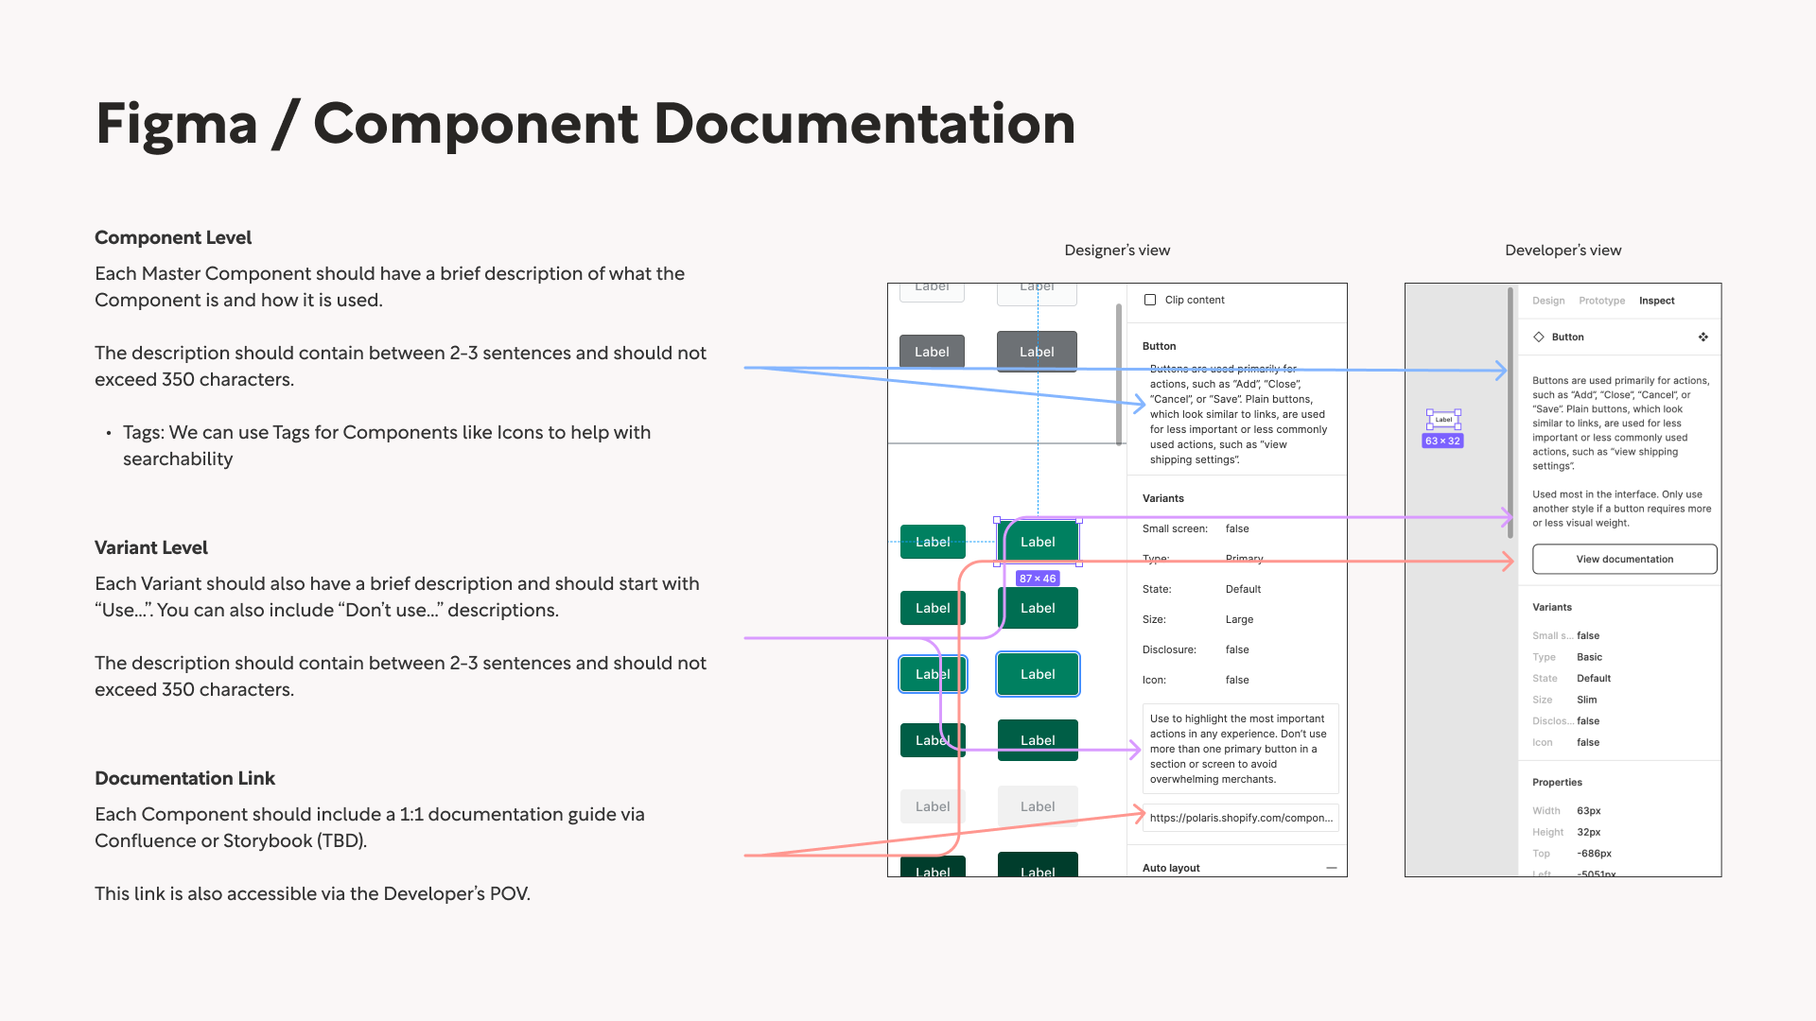Click the Developer's view canvas scrollbar
Viewport: 1816px width, 1021px height.
pyautogui.click(x=1510, y=413)
